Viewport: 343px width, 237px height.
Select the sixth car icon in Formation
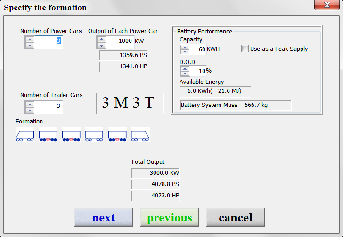pos(140,134)
